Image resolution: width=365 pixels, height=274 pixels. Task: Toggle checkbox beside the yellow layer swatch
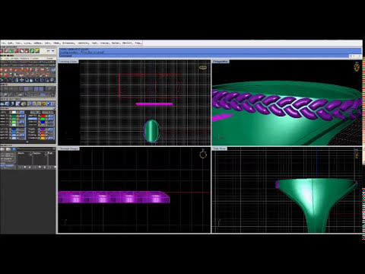[39, 139]
